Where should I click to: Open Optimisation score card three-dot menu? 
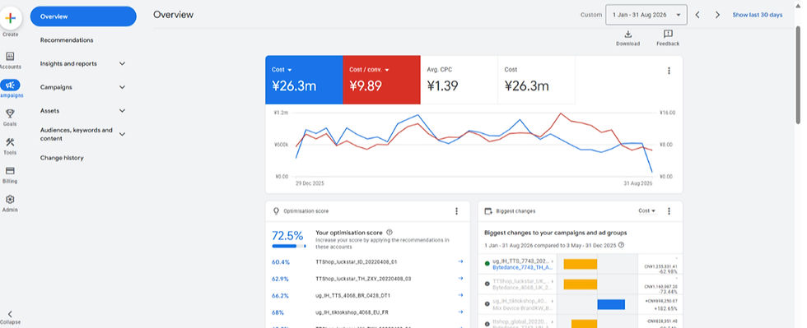(x=456, y=211)
